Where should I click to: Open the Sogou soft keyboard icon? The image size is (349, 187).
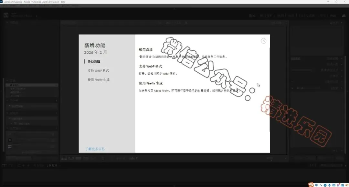[x=334, y=185]
